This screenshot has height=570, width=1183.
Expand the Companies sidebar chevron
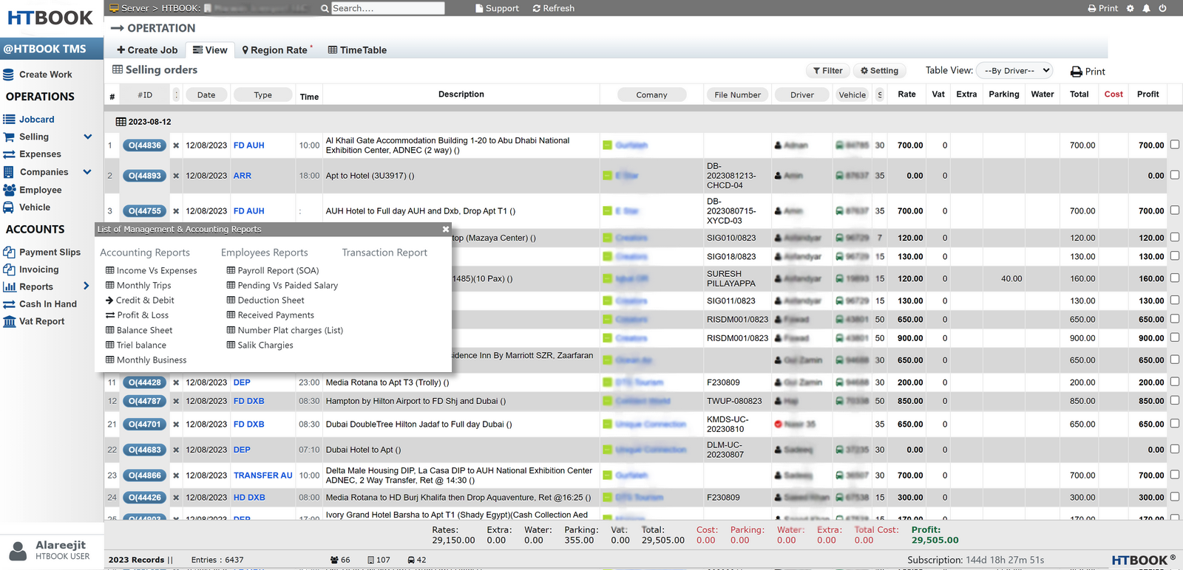(87, 172)
